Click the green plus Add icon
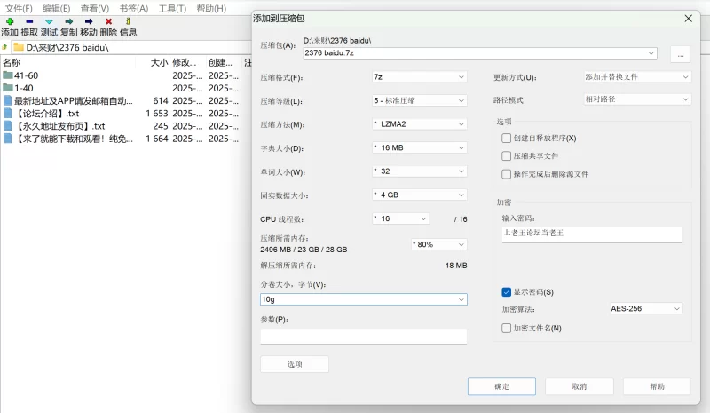The width and height of the screenshot is (710, 413). pyautogui.click(x=10, y=21)
